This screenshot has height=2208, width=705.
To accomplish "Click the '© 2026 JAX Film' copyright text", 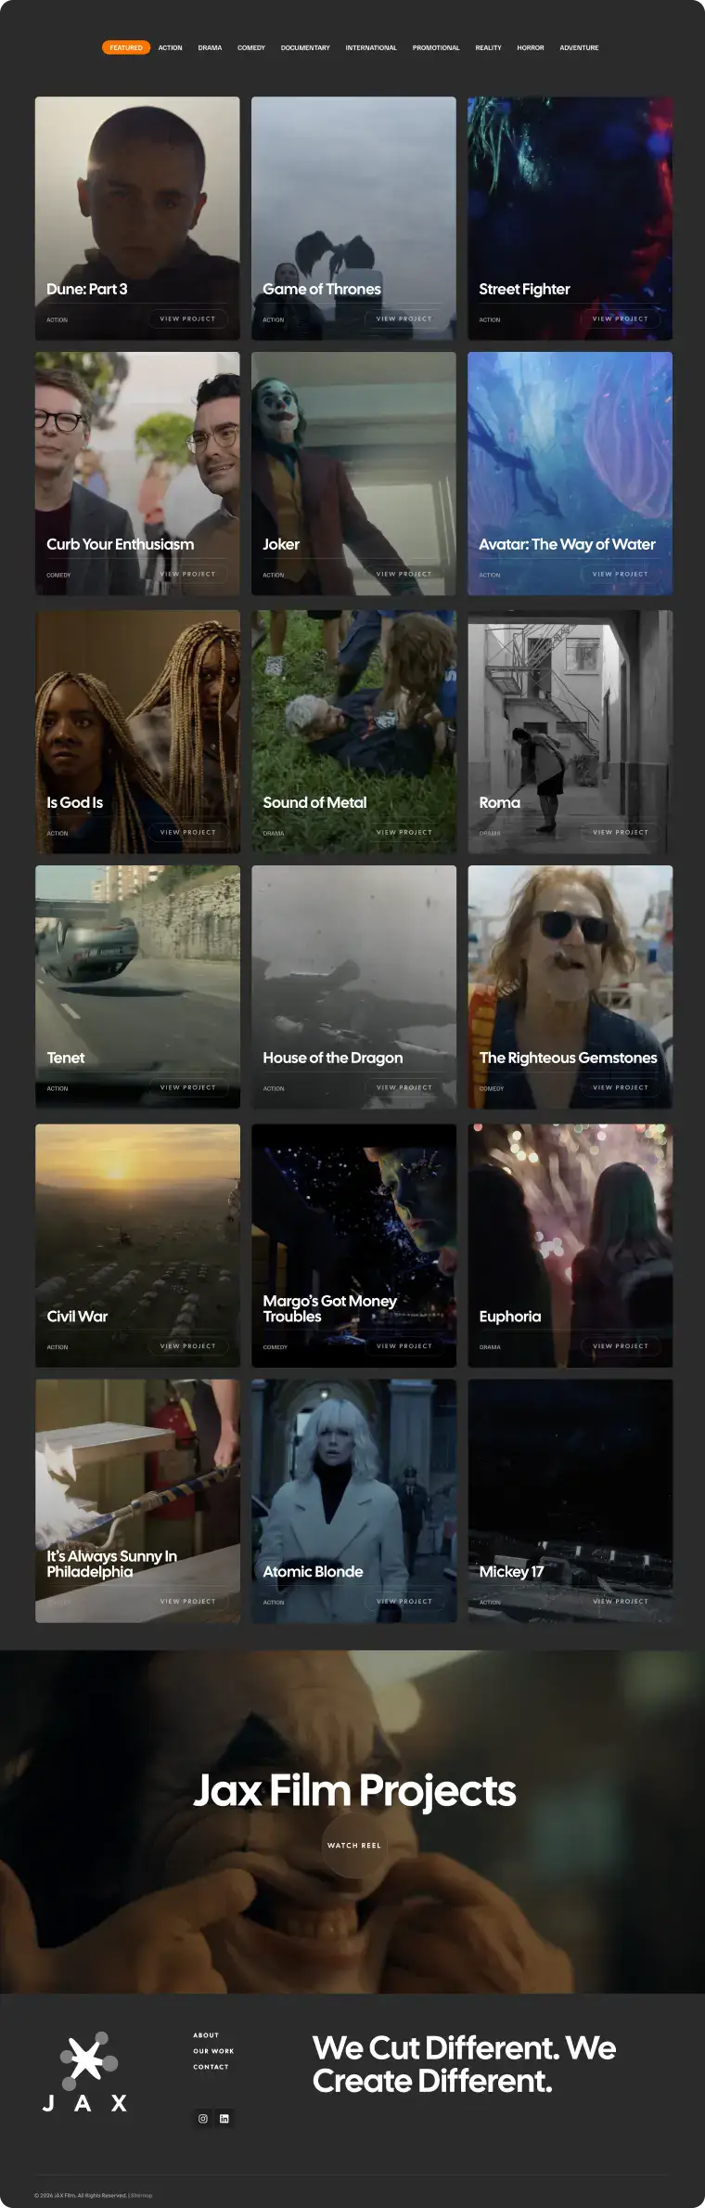I will (80, 2196).
